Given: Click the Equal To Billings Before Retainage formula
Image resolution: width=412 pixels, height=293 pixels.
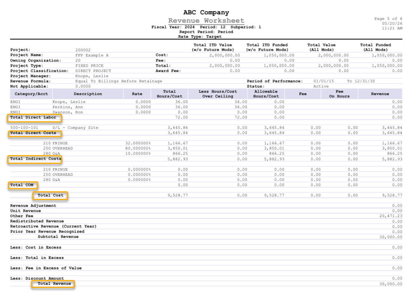Looking at the screenshot, I should click(119, 81).
